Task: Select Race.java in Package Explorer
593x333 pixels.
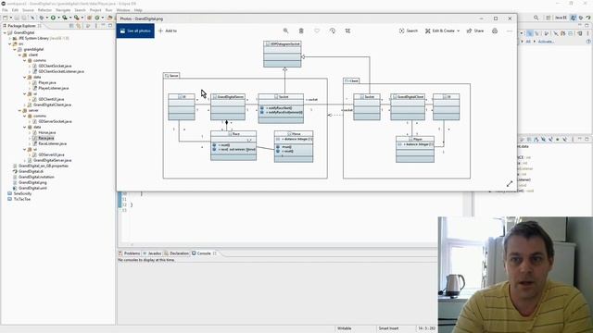Action: click(x=46, y=138)
